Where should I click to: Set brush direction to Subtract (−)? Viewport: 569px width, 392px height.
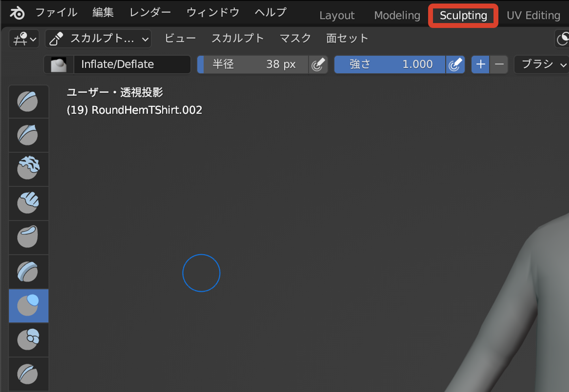click(x=499, y=65)
